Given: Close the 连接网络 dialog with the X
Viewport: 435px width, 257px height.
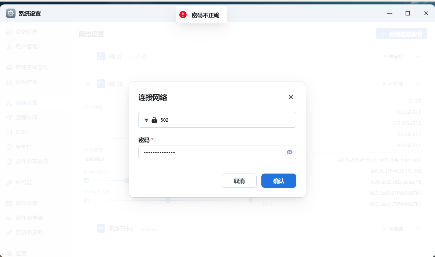Looking at the screenshot, I should coord(291,97).
